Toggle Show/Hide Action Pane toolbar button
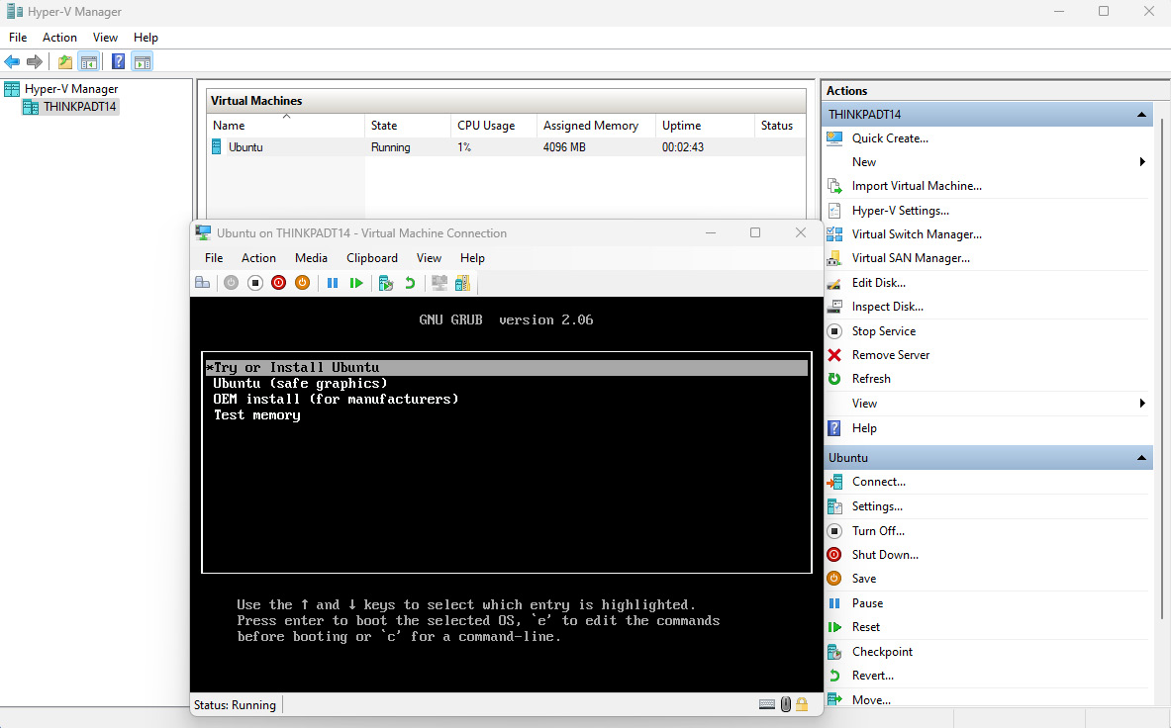 pyautogui.click(x=142, y=62)
